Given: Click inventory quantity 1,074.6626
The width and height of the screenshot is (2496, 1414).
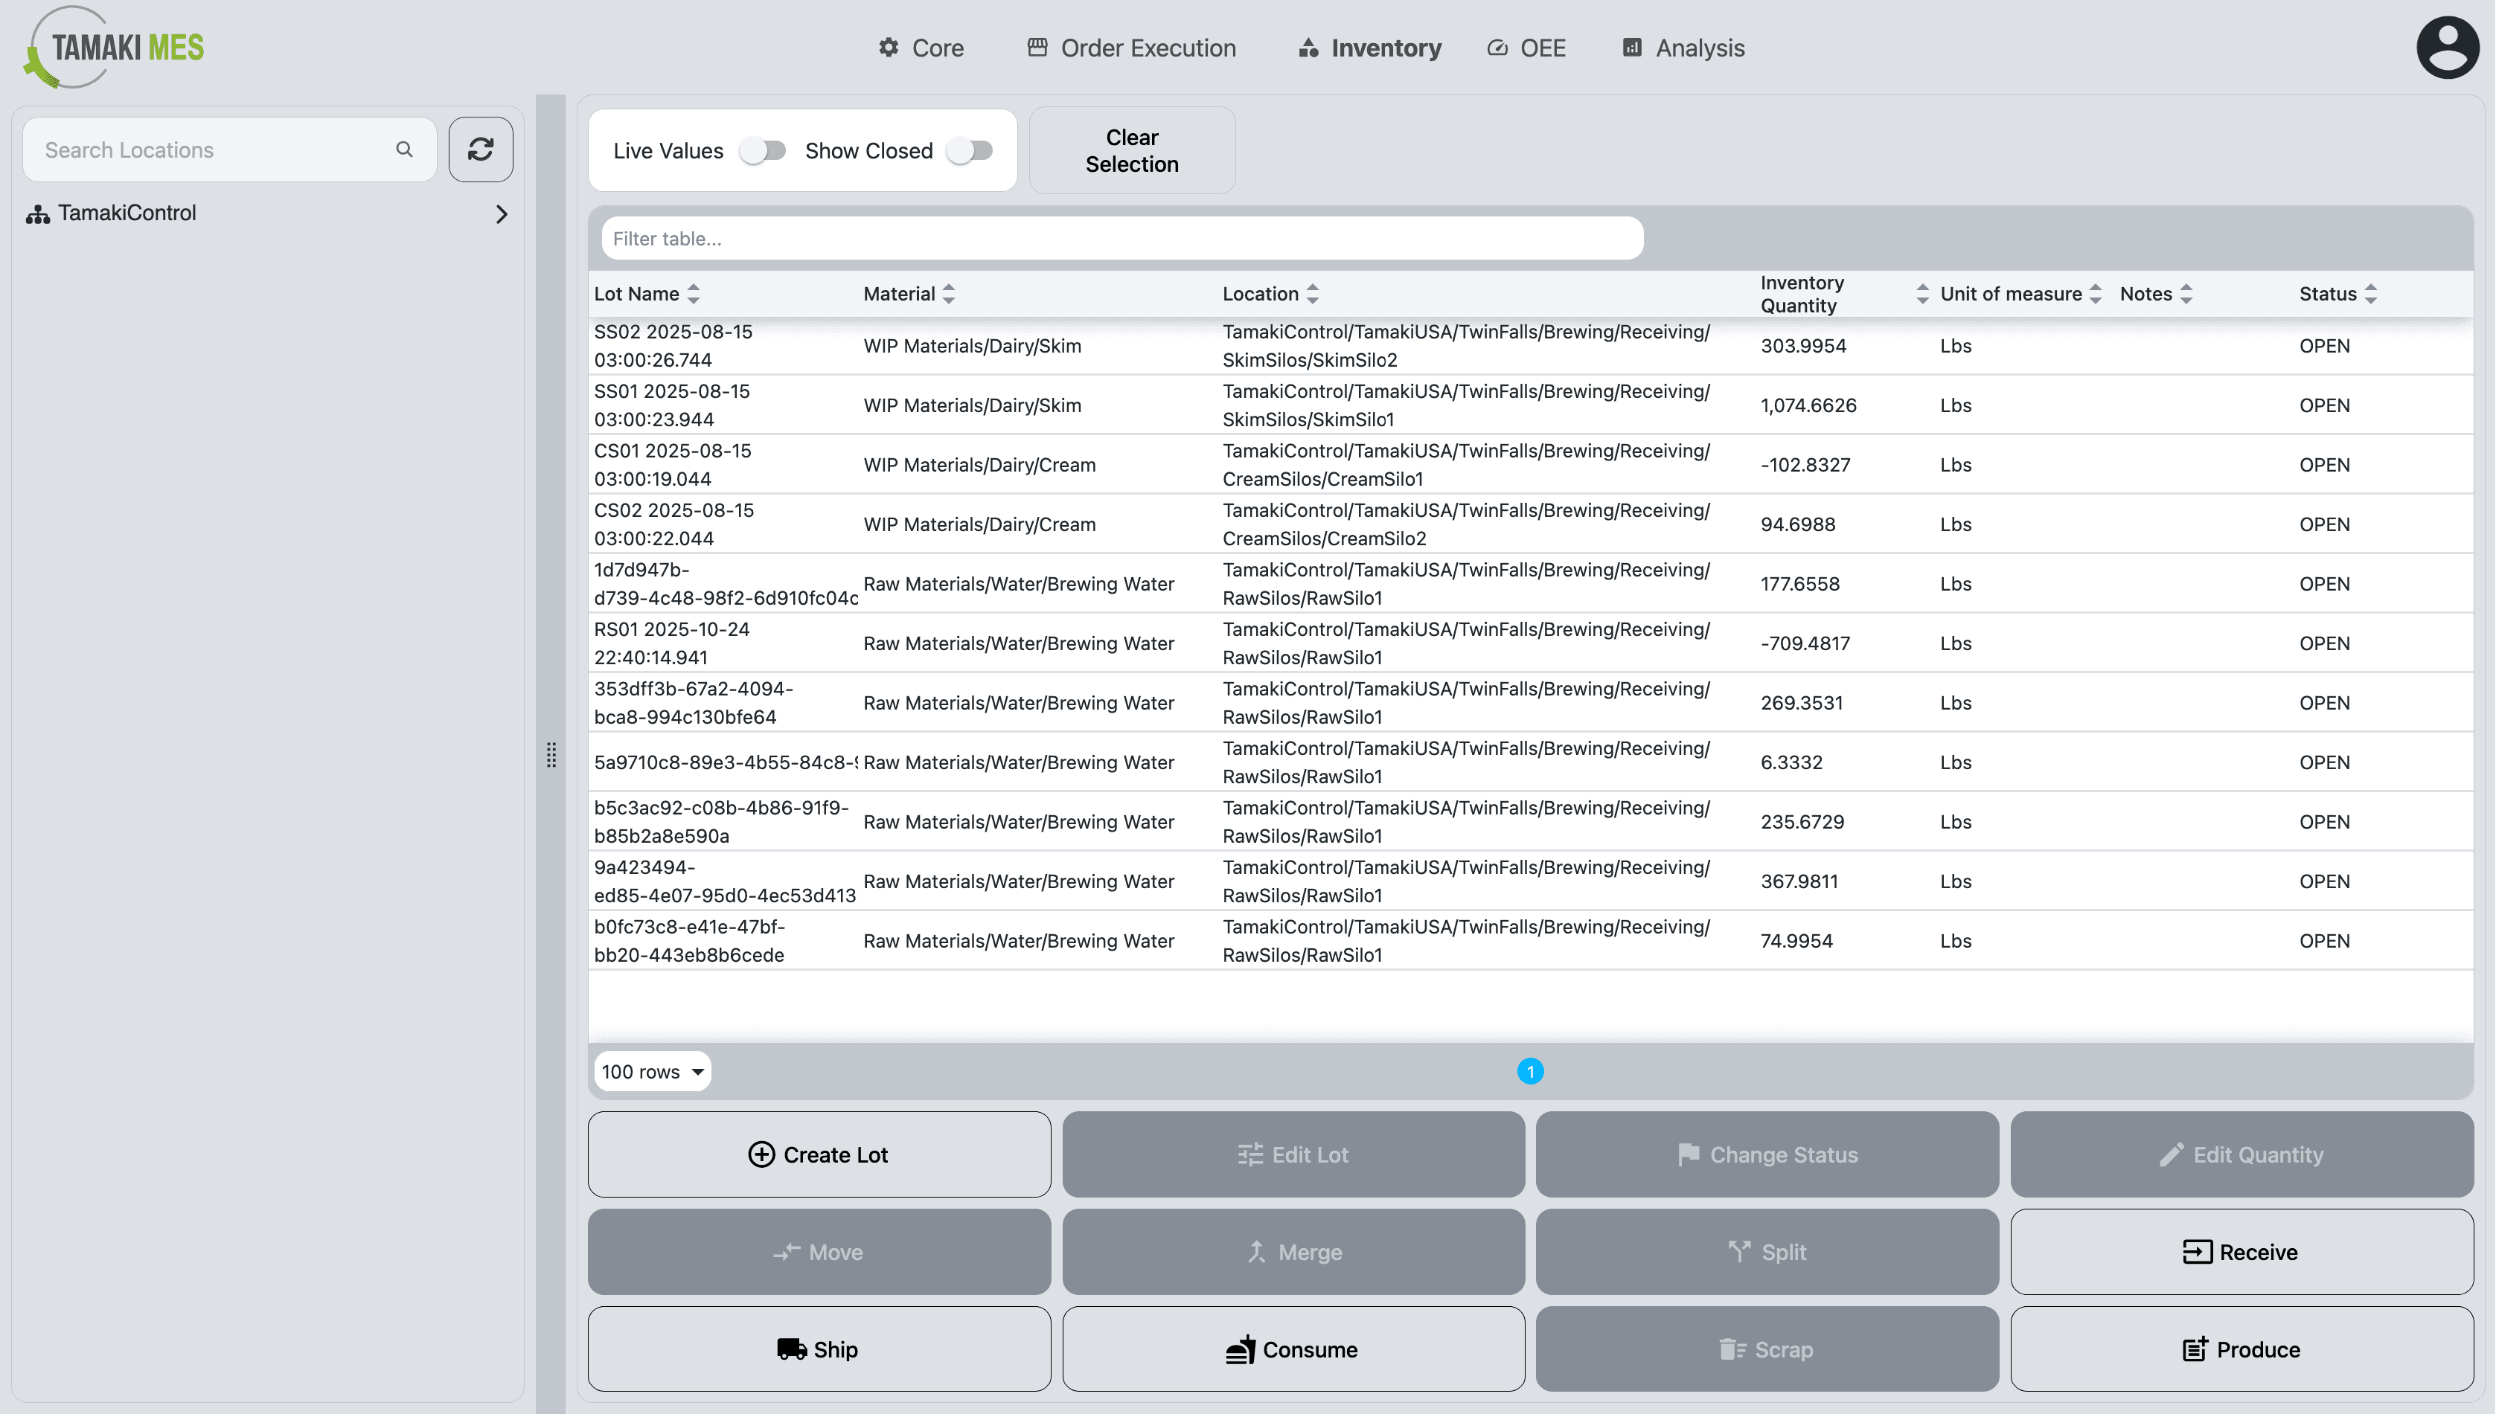Looking at the screenshot, I should point(1808,406).
